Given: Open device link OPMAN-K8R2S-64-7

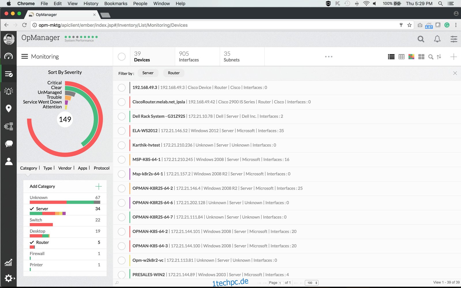Looking at the screenshot, I should click(153, 217).
